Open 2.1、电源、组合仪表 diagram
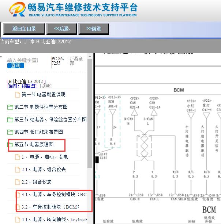The height and width of the screenshot is (224, 221). (44, 169)
